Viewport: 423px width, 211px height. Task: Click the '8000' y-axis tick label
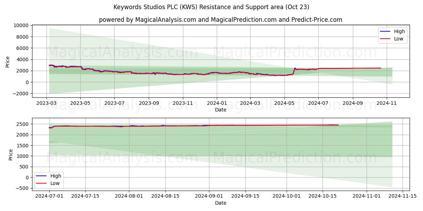pos(23,37)
